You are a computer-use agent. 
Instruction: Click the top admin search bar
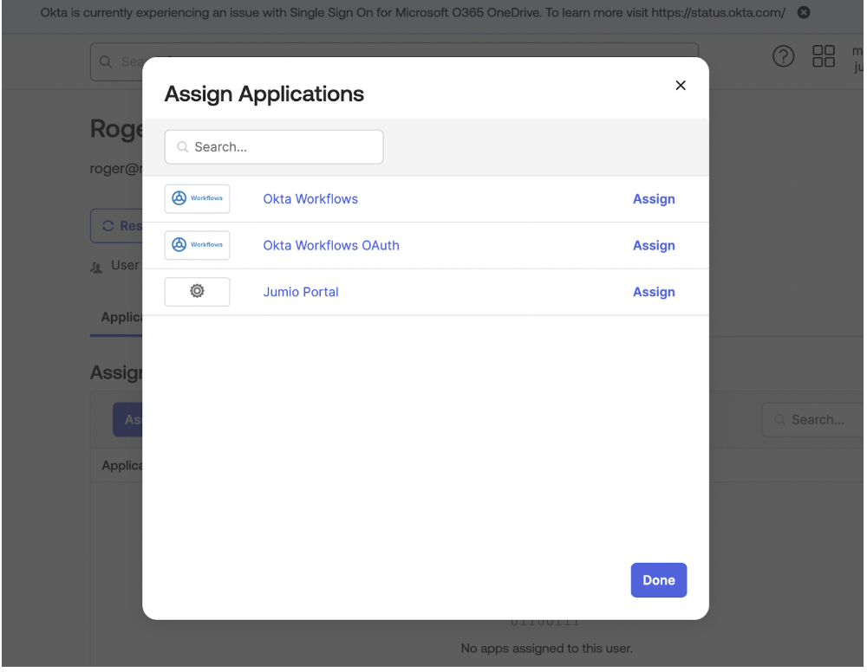click(x=116, y=61)
